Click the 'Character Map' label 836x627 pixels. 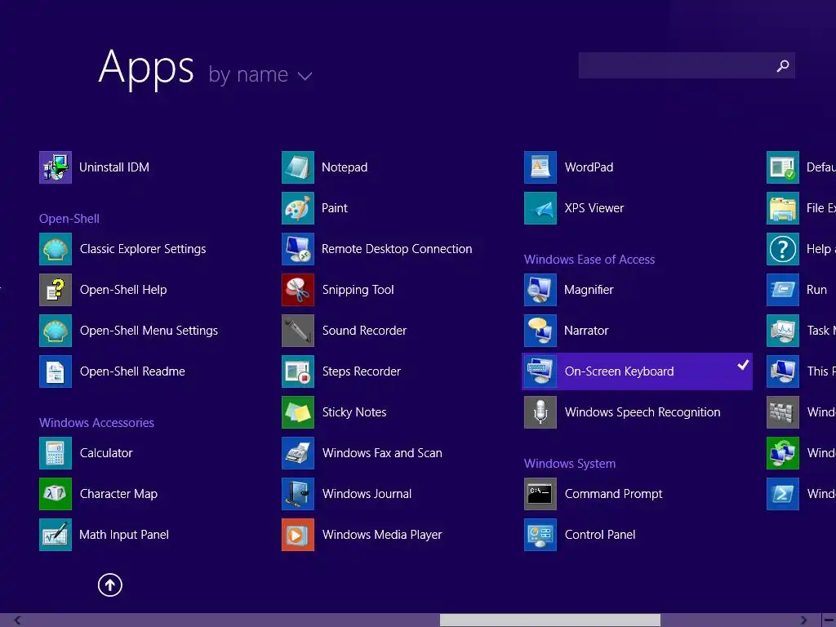pos(118,494)
